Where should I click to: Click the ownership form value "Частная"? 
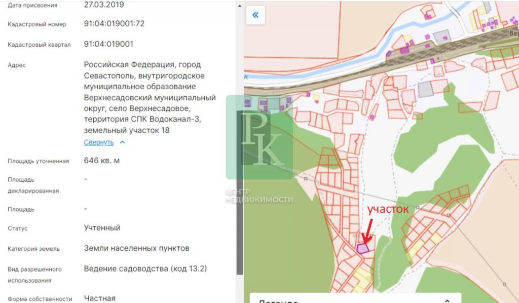tap(99, 298)
